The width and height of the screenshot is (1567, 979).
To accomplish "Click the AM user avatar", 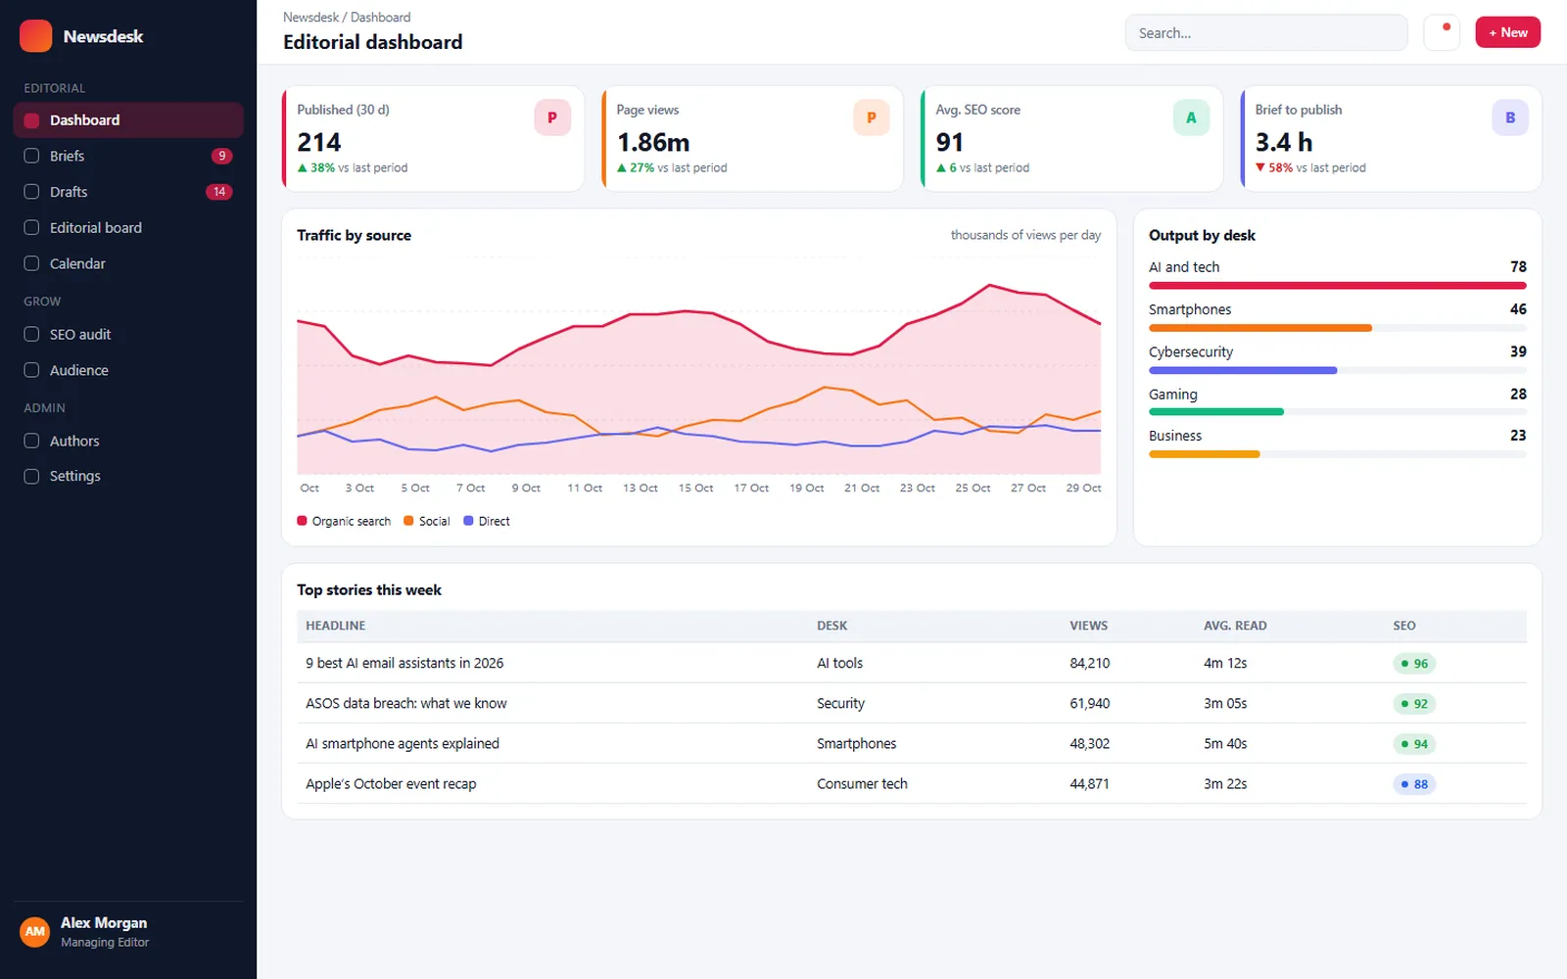I will pyautogui.click(x=35, y=932).
